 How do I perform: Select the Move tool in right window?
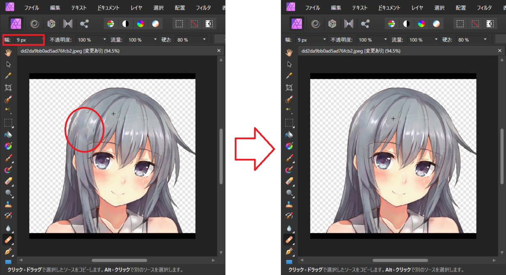pyautogui.click(x=289, y=64)
